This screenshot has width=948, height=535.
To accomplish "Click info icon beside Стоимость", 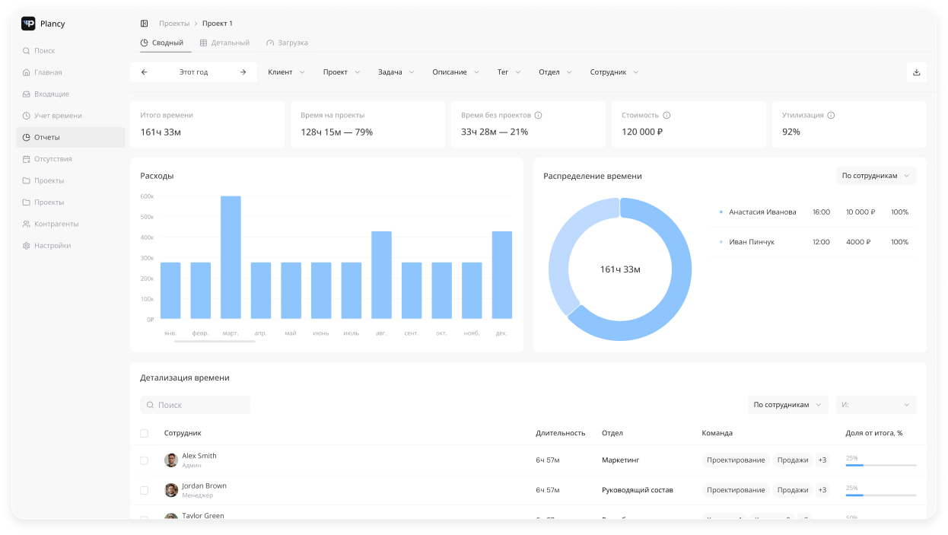I will [666, 116].
